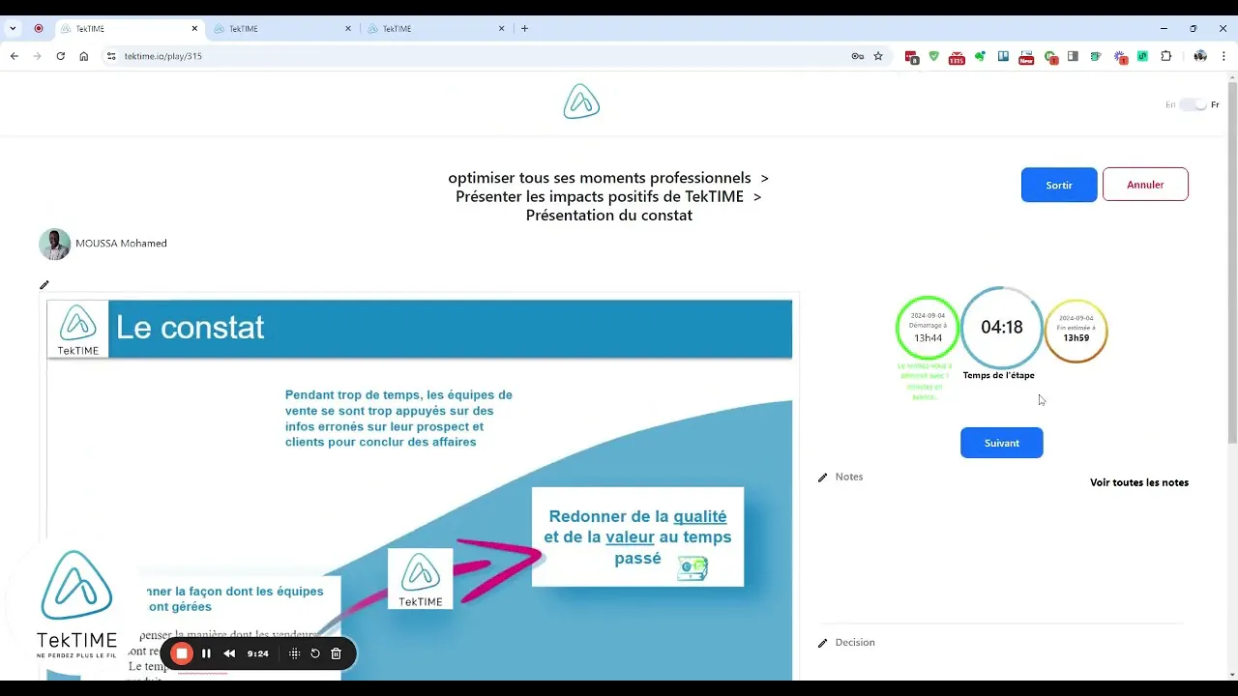Click the pencil icon above the slide

click(x=44, y=285)
